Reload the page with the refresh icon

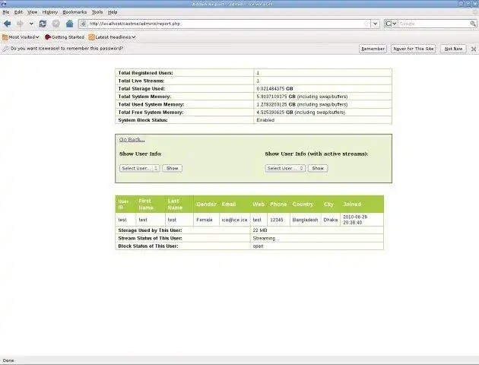point(43,24)
